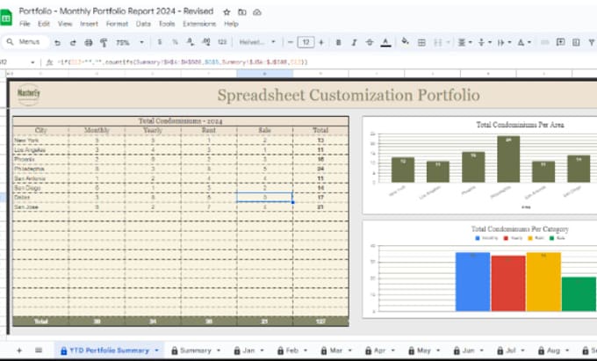Viewport: 597px width, 361px height.
Task: Check the cloud document status icon
Action: click(257, 12)
